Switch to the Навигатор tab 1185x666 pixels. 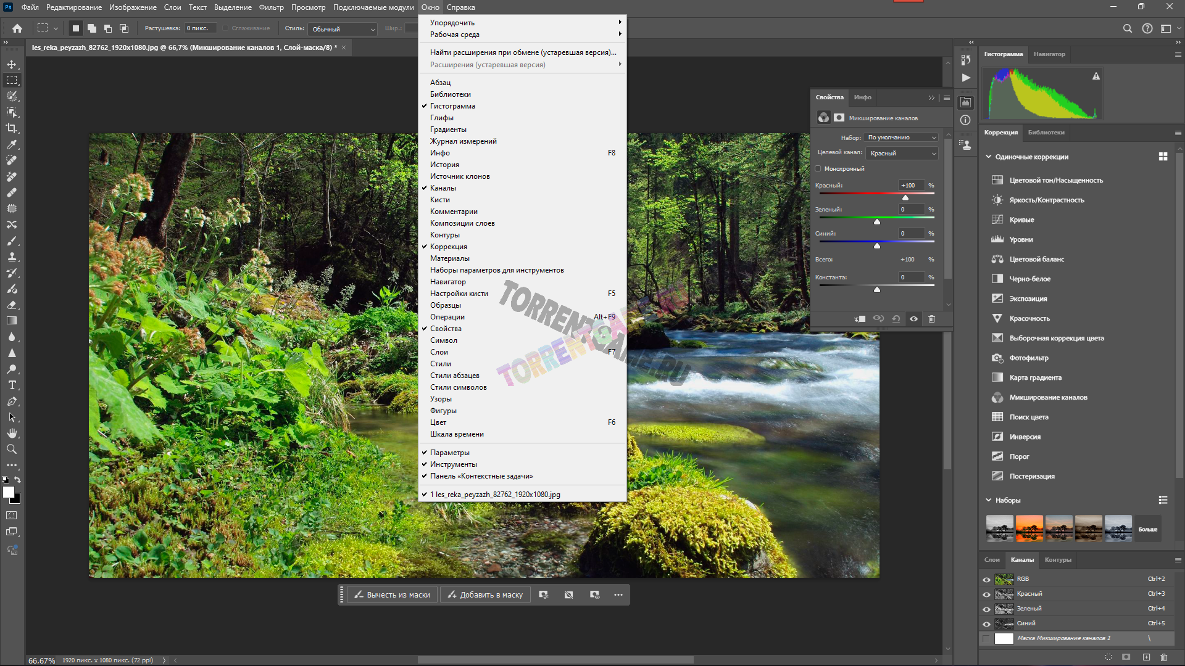1049,54
